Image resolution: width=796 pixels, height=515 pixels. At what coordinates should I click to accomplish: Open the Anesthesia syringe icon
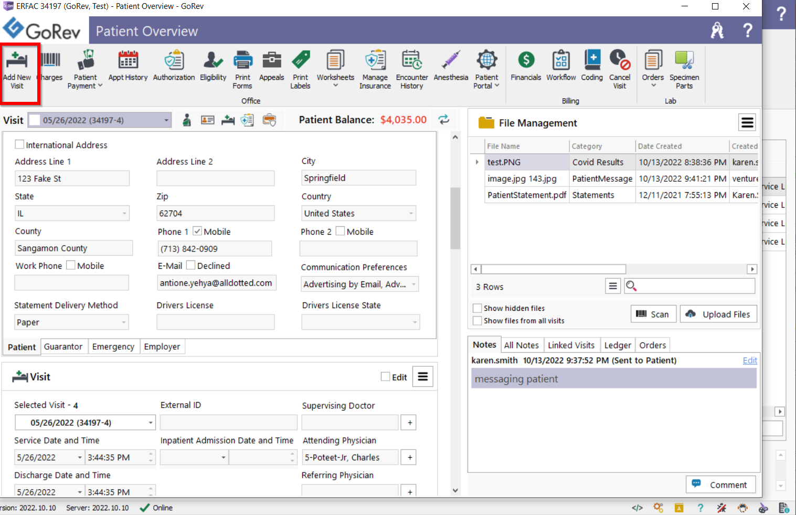tap(451, 60)
